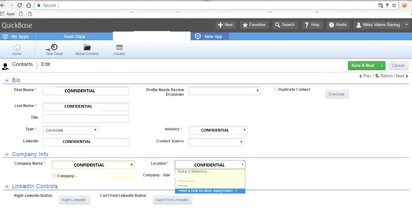
Task: Go to the Prev record link
Action: [366, 76]
